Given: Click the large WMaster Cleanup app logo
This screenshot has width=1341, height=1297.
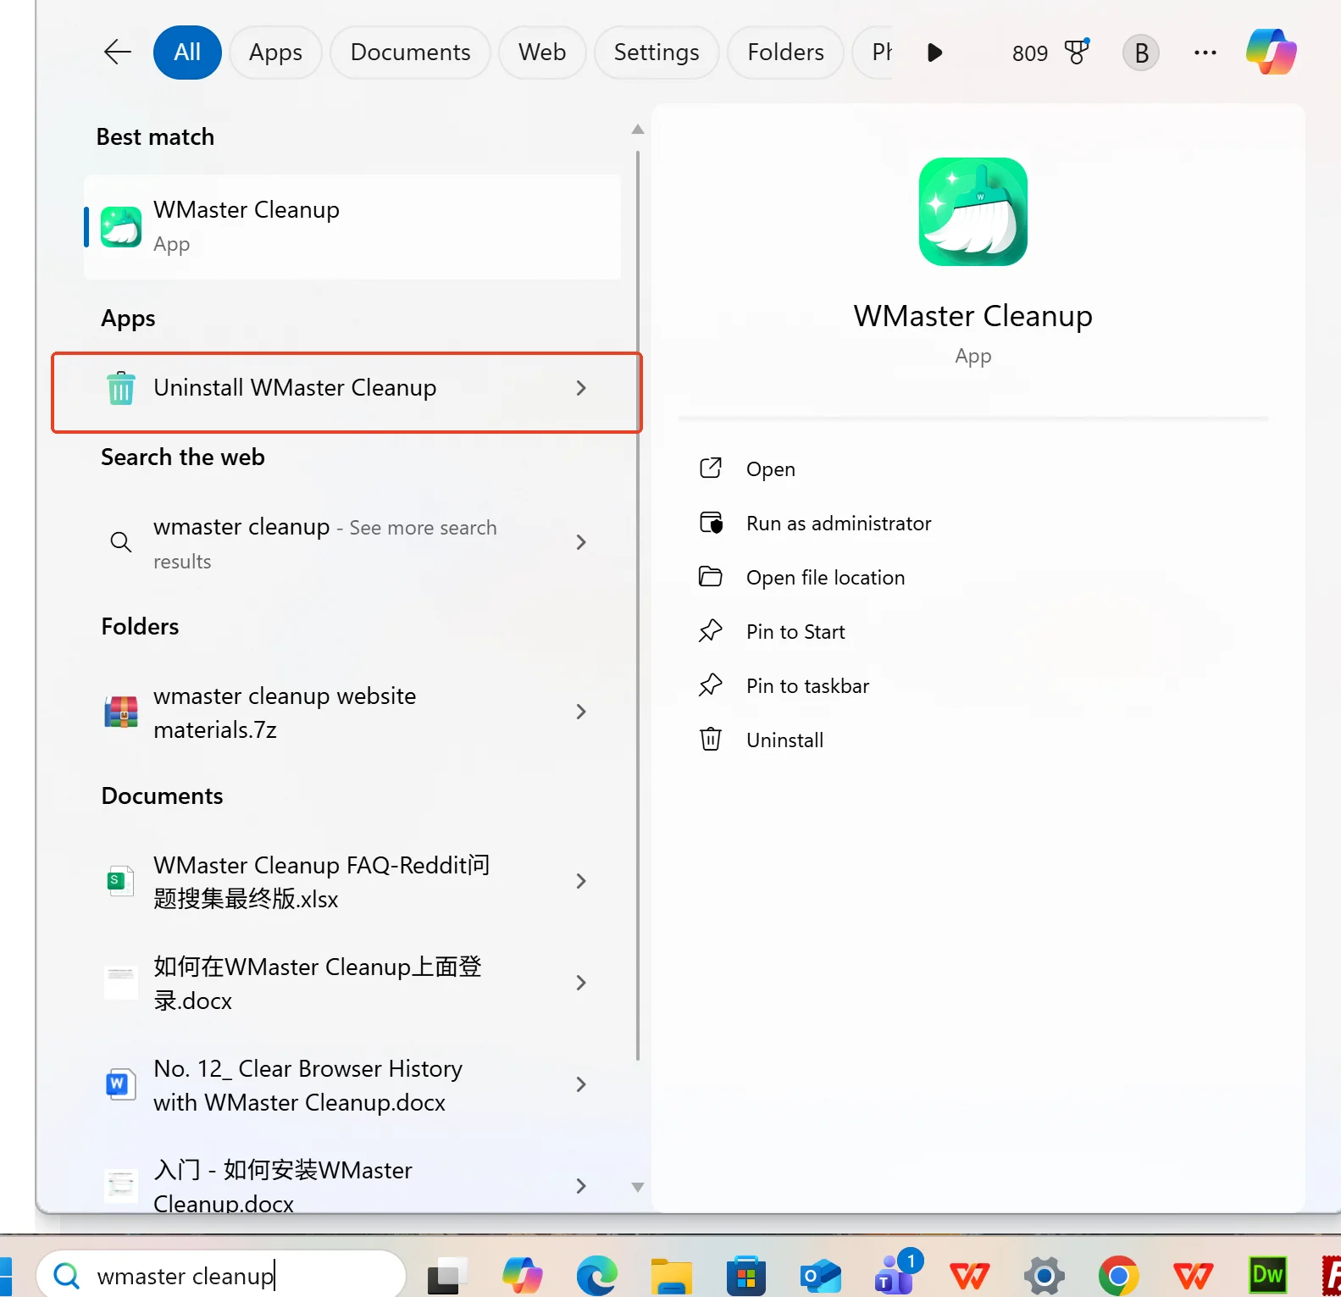Looking at the screenshot, I should 973,212.
